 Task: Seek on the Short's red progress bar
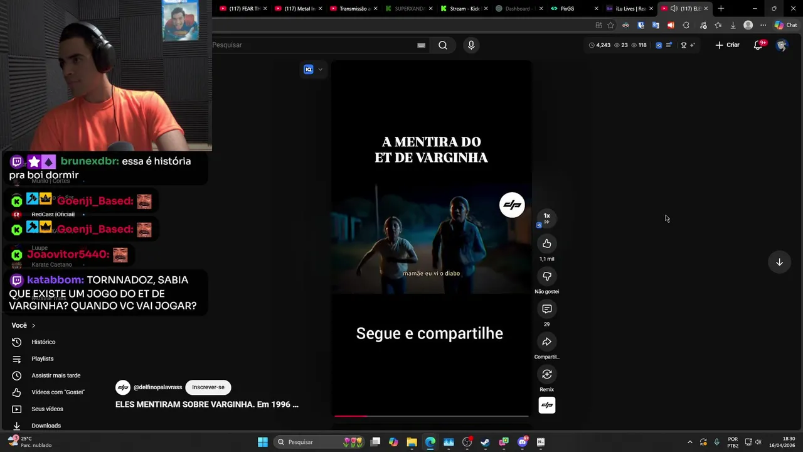(431, 416)
